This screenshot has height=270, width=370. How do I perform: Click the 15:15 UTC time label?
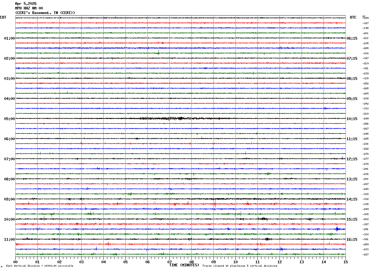click(352, 219)
